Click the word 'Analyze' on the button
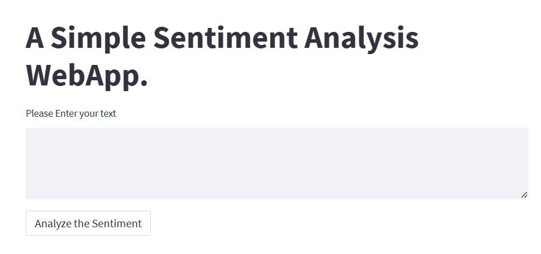Viewport: 541px width, 254px height. coord(53,223)
